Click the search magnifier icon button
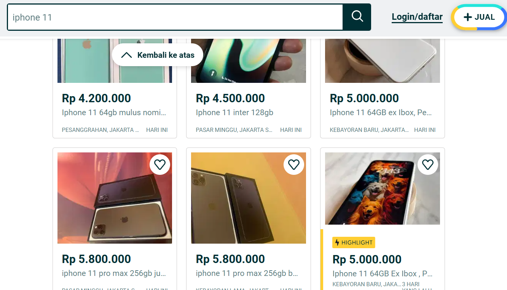The width and height of the screenshot is (507, 290). (357, 17)
